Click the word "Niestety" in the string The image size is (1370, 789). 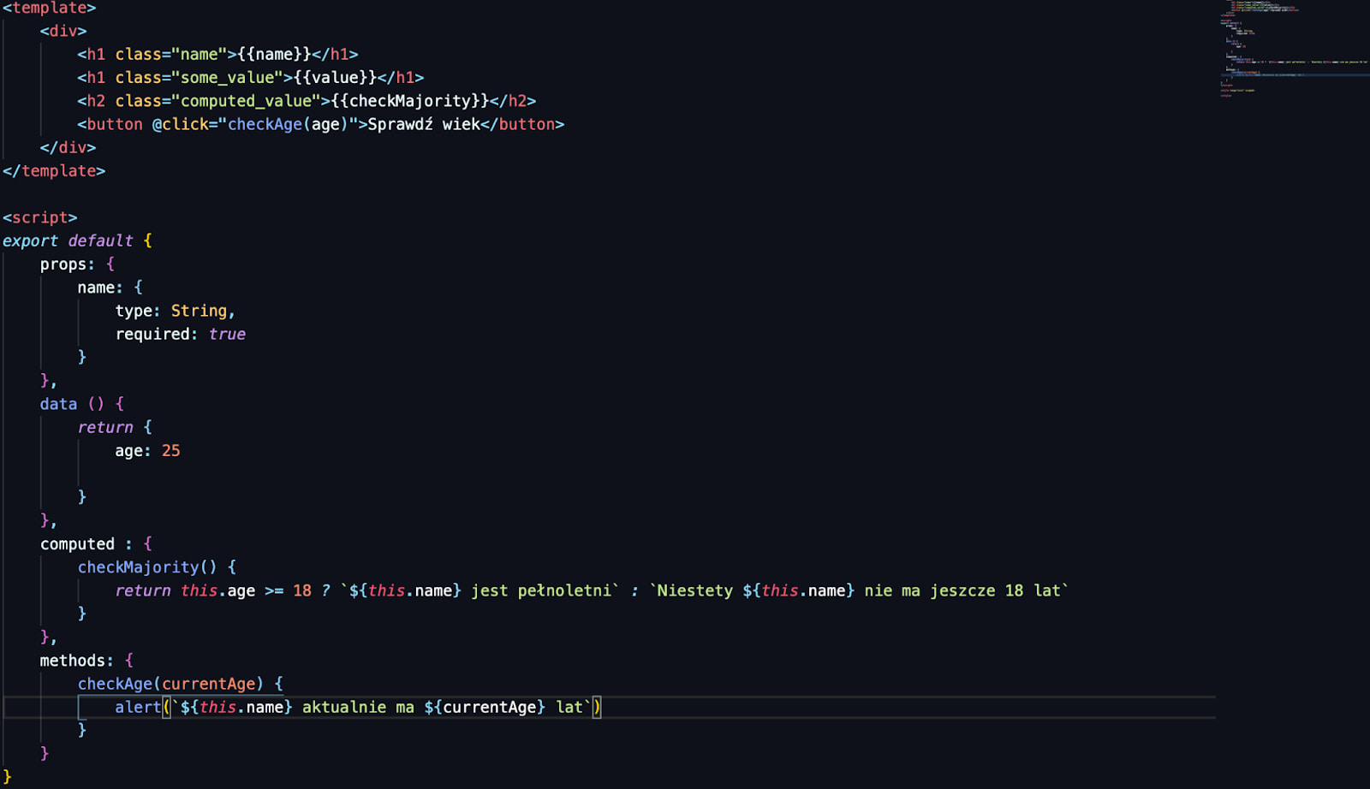coord(694,590)
